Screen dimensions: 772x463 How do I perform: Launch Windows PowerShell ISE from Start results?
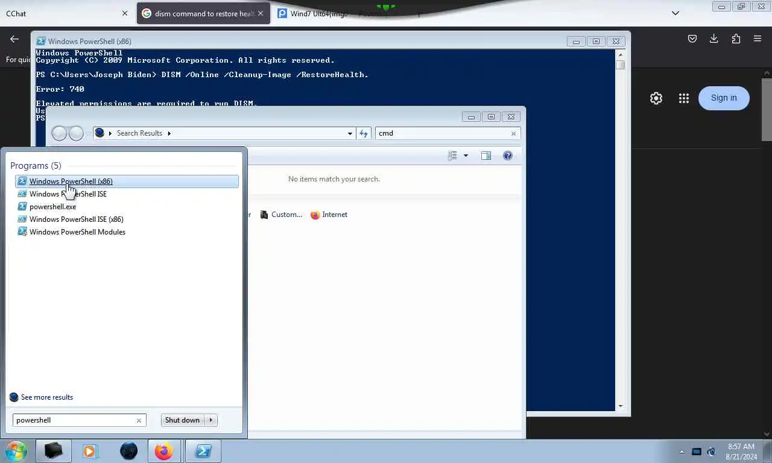[127, 194]
